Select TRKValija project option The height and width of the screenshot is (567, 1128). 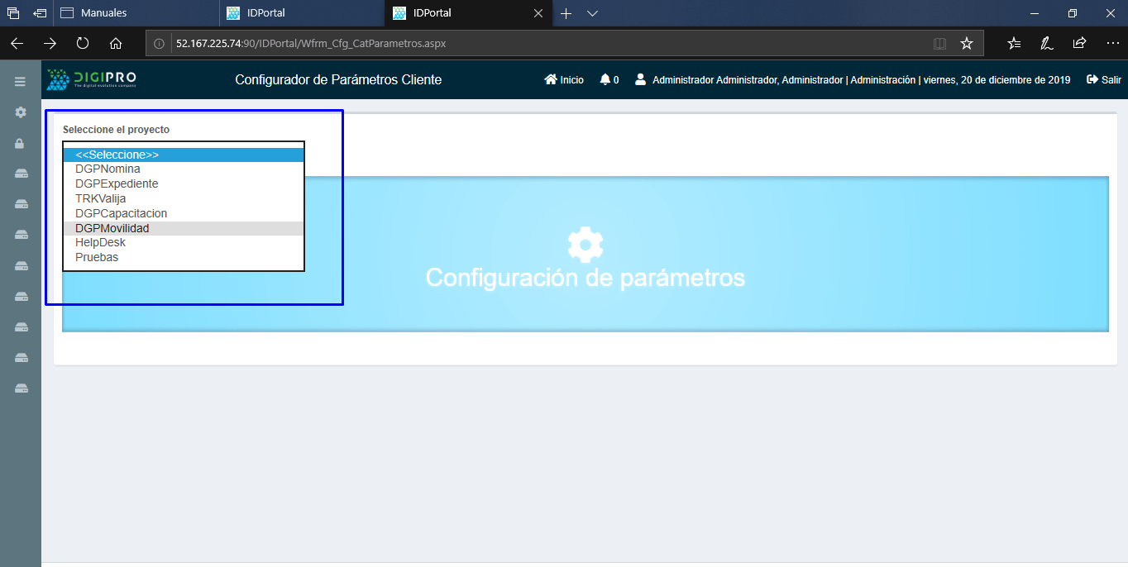(101, 199)
